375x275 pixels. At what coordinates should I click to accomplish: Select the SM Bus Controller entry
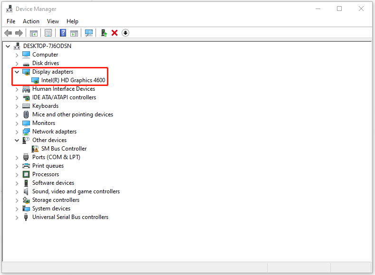tap(64, 149)
